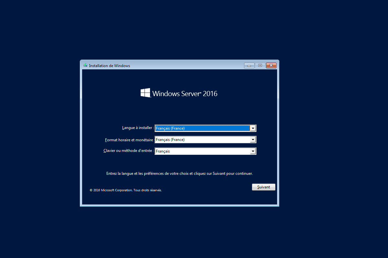Select the dropdown arrow for Langue à installer
Image resolution: width=388 pixels, height=258 pixels.
point(253,128)
